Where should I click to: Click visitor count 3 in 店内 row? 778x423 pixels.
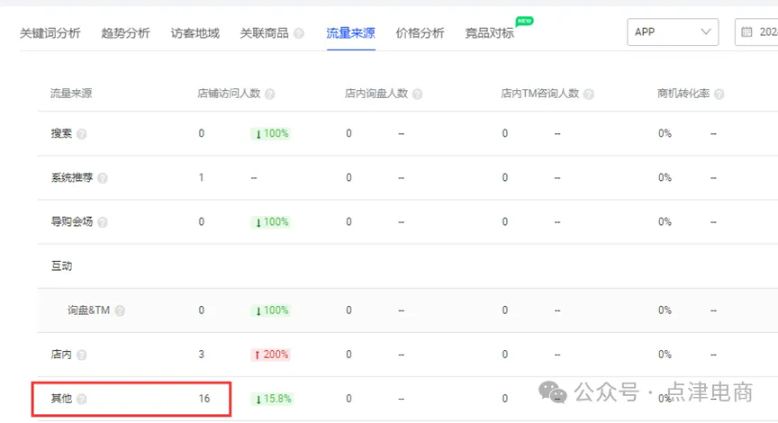tap(202, 354)
